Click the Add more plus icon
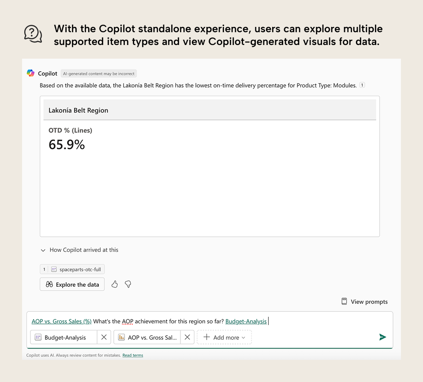 tap(206, 337)
